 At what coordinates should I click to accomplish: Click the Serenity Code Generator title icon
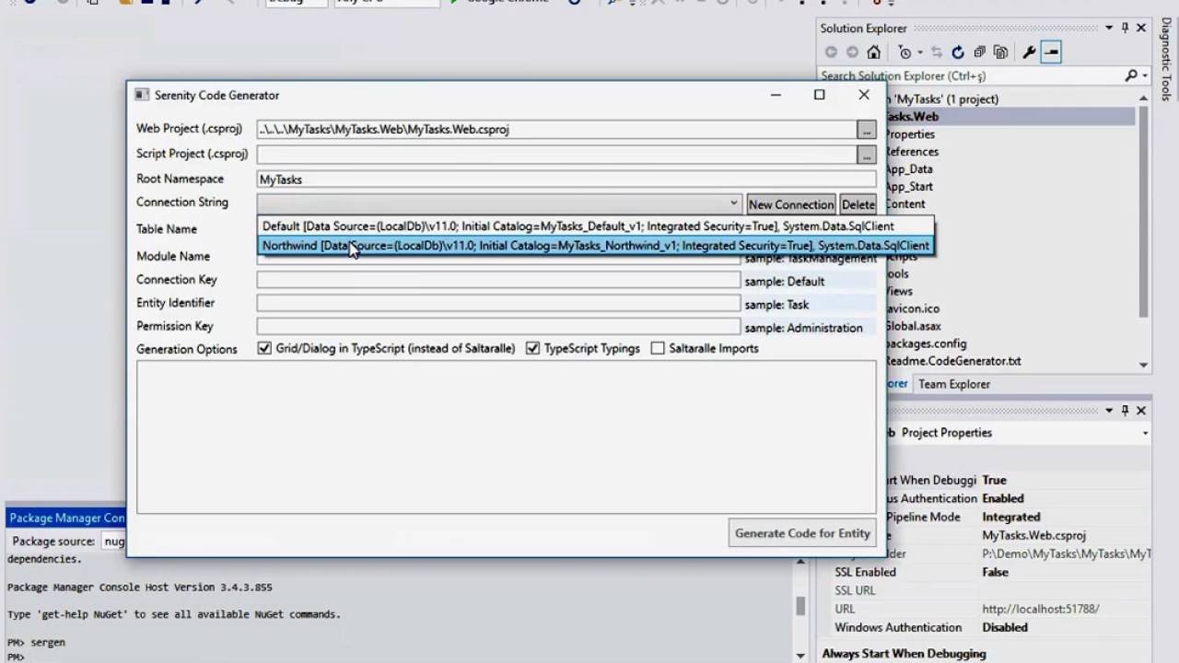pyautogui.click(x=142, y=95)
